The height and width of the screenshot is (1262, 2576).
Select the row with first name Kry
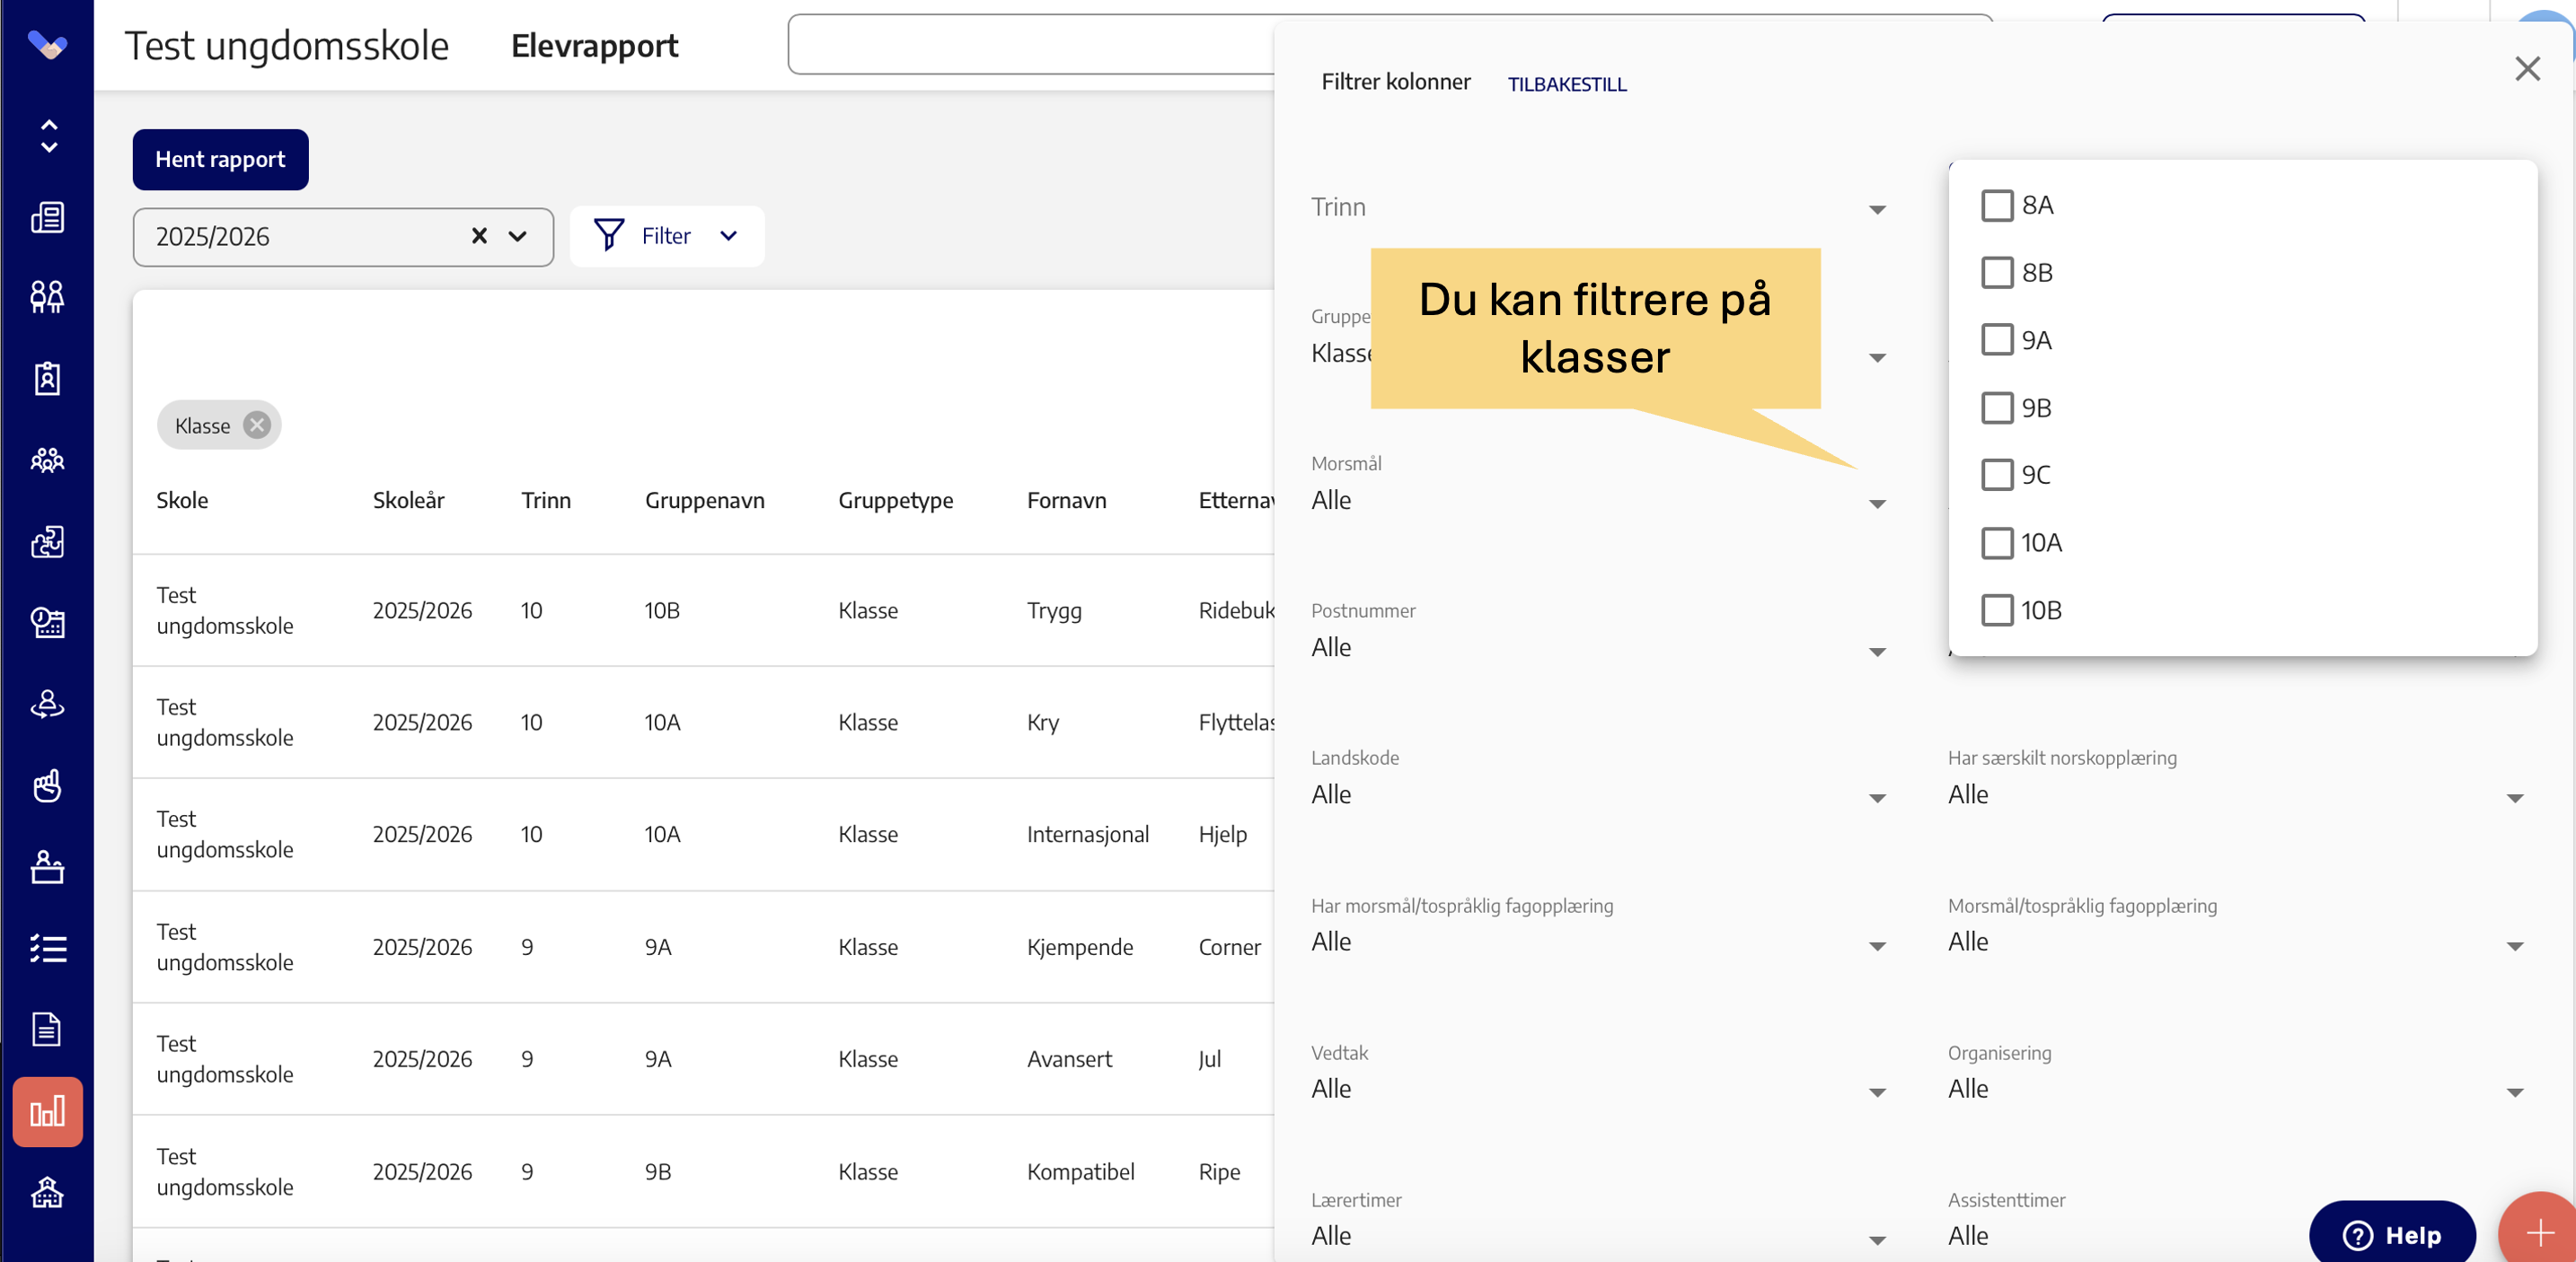704,723
